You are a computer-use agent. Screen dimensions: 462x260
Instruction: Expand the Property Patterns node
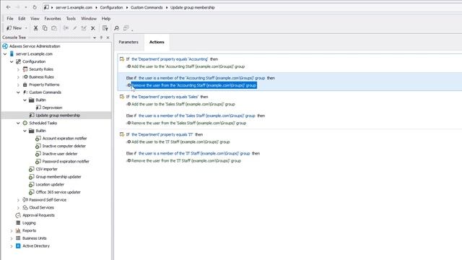(18, 85)
